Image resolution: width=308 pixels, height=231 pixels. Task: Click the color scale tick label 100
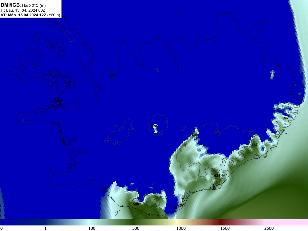[x=92, y=228]
